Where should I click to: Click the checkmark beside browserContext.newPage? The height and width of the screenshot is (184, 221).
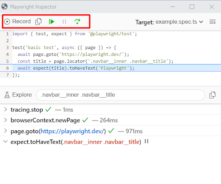85,120
